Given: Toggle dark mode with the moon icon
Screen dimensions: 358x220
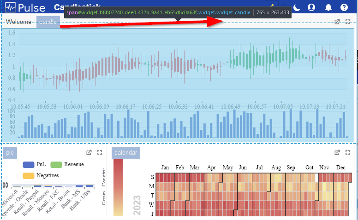Looking at the screenshot, I should (296, 7).
